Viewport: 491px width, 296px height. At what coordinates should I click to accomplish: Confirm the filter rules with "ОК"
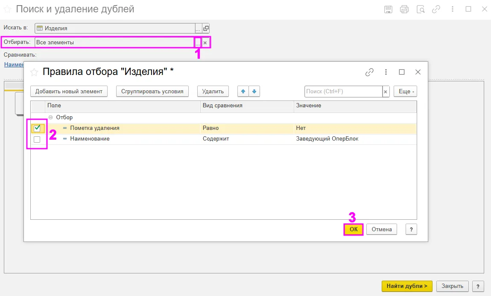[x=354, y=230]
